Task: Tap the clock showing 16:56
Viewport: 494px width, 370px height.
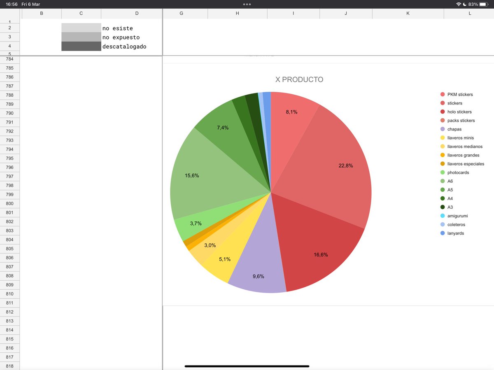Action: click(12, 4)
